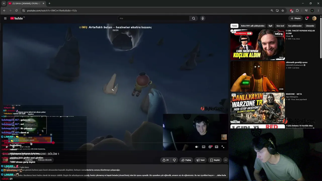The image size is (322, 181).
Task: Reload the current page
Action: click(16, 11)
